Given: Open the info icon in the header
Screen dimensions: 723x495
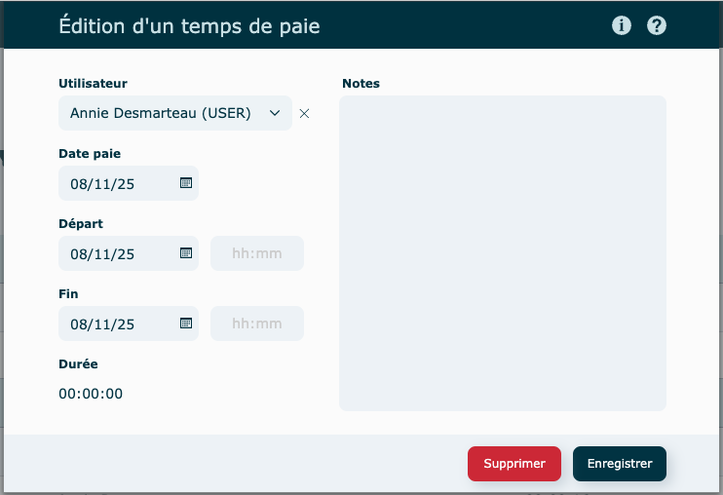Looking at the screenshot, I should [622, 25].
